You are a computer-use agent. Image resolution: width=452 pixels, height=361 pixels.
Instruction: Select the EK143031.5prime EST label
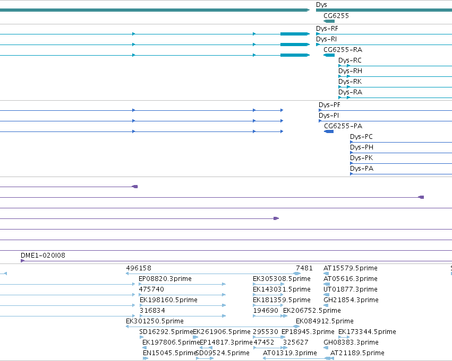tap(282, 289)
